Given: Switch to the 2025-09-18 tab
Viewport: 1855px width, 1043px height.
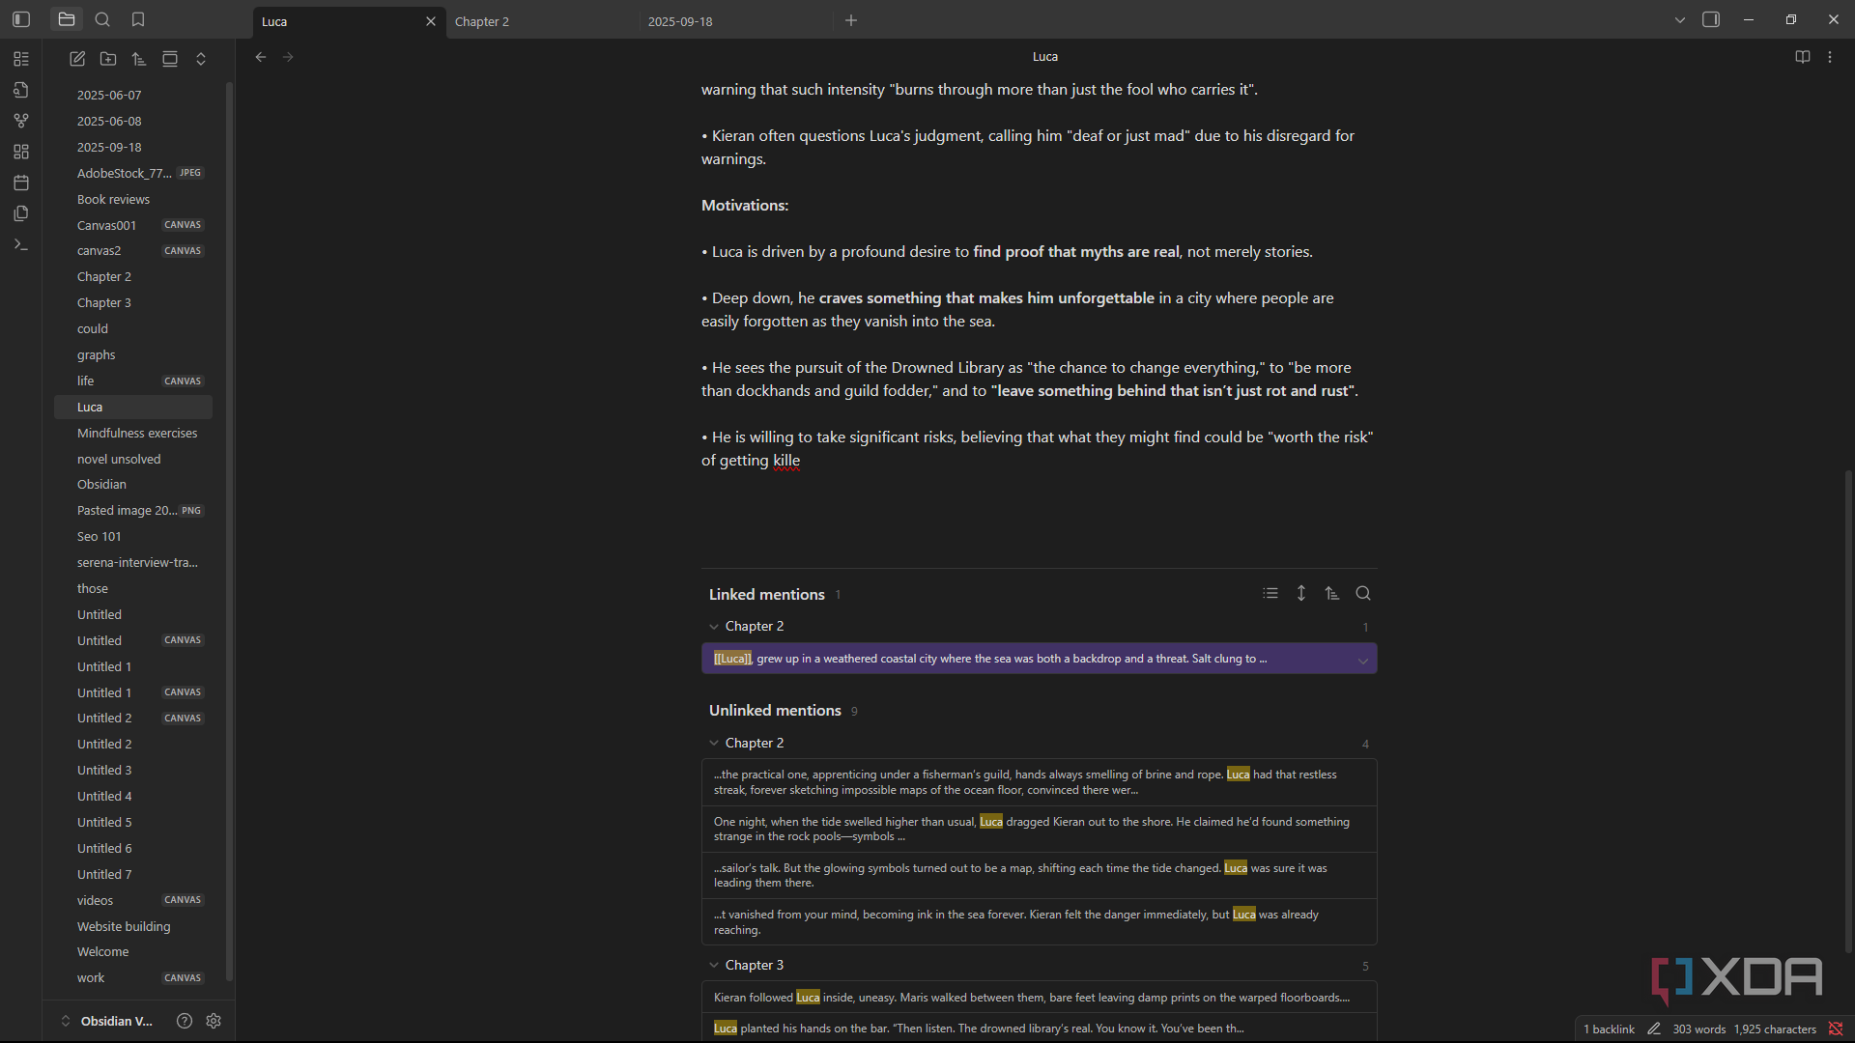Looking at the screenshot, I should (x=735, y=21).
